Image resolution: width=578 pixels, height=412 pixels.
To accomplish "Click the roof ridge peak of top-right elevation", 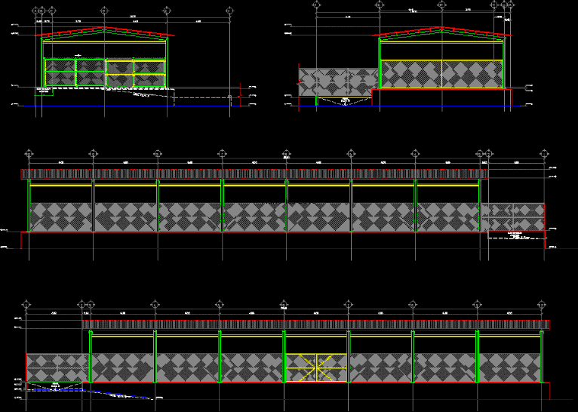I will (441, 29).
